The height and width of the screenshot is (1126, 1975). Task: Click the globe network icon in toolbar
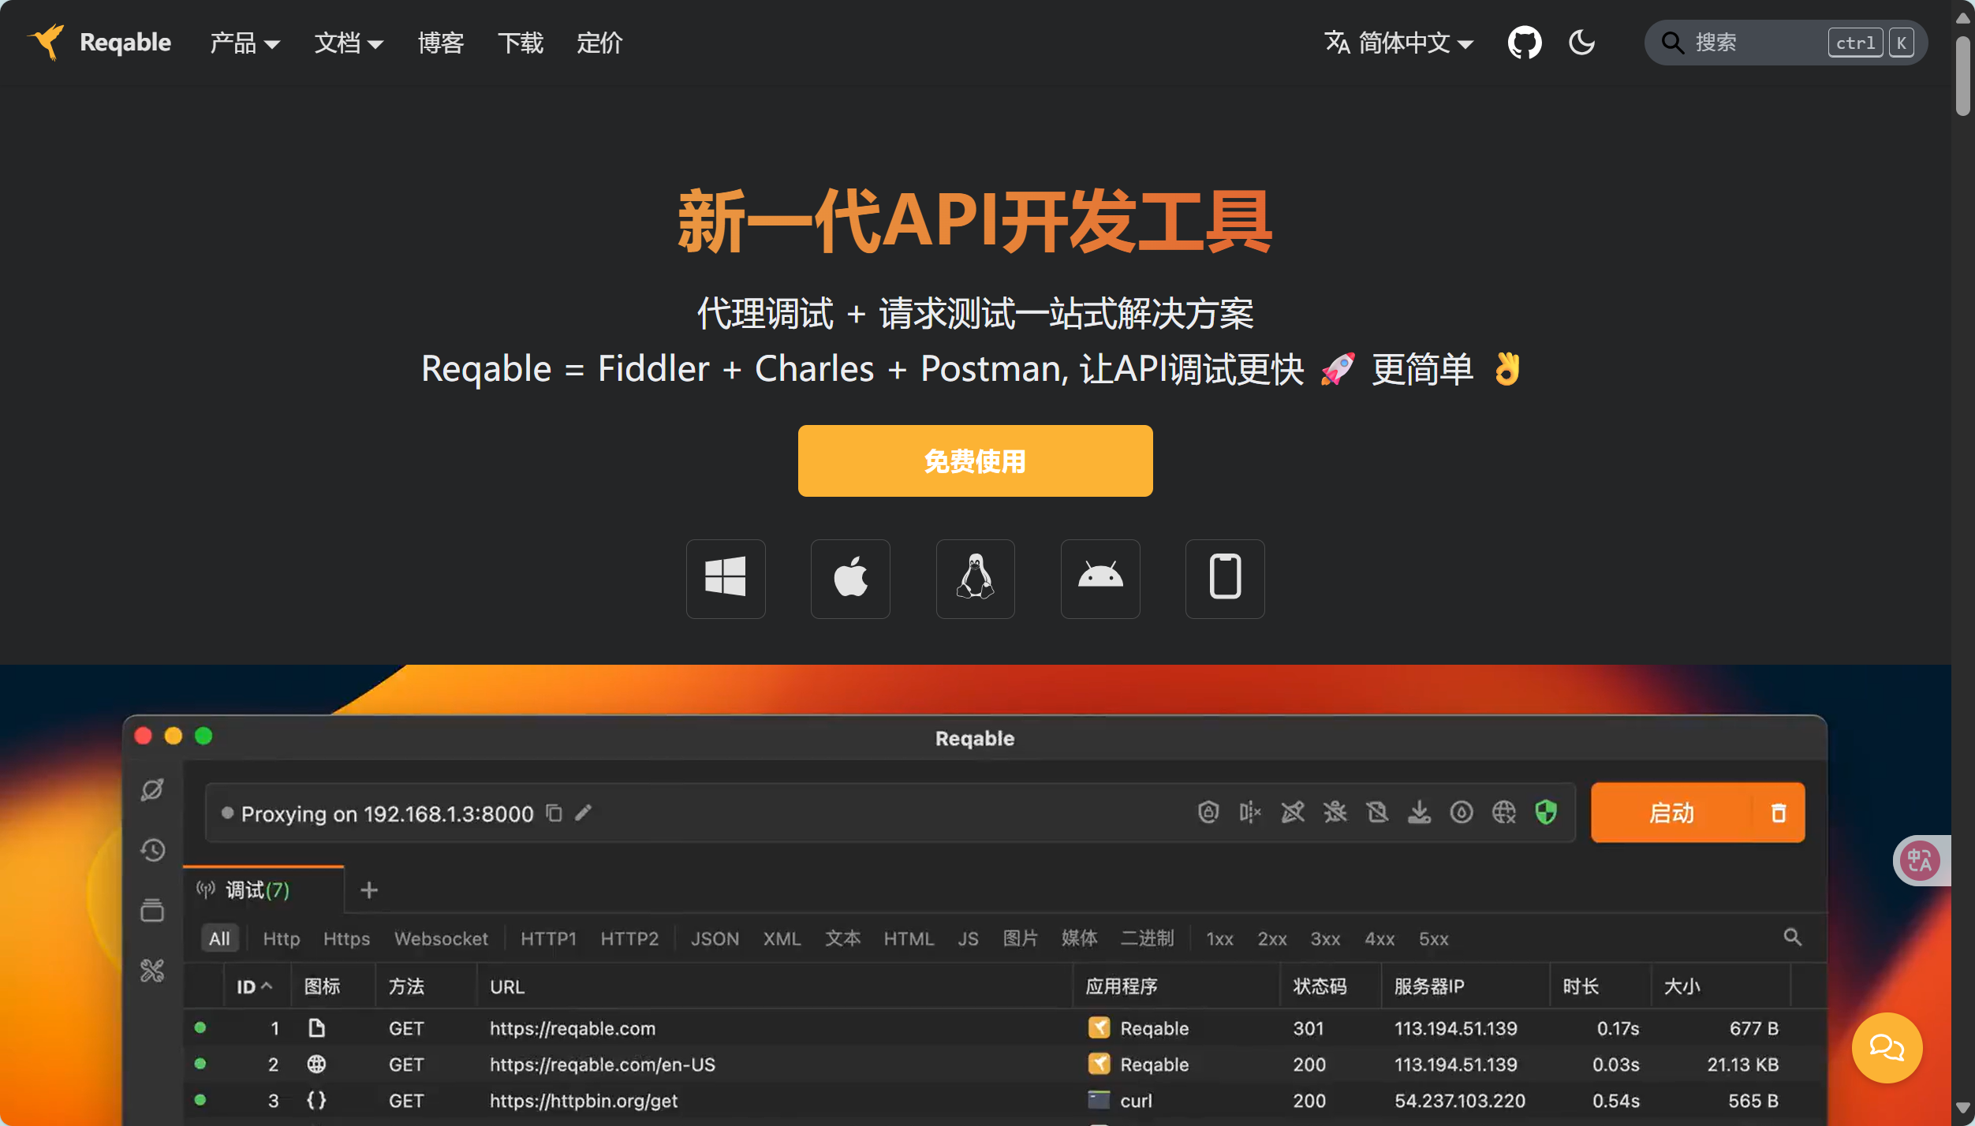tap(1504, 812)
